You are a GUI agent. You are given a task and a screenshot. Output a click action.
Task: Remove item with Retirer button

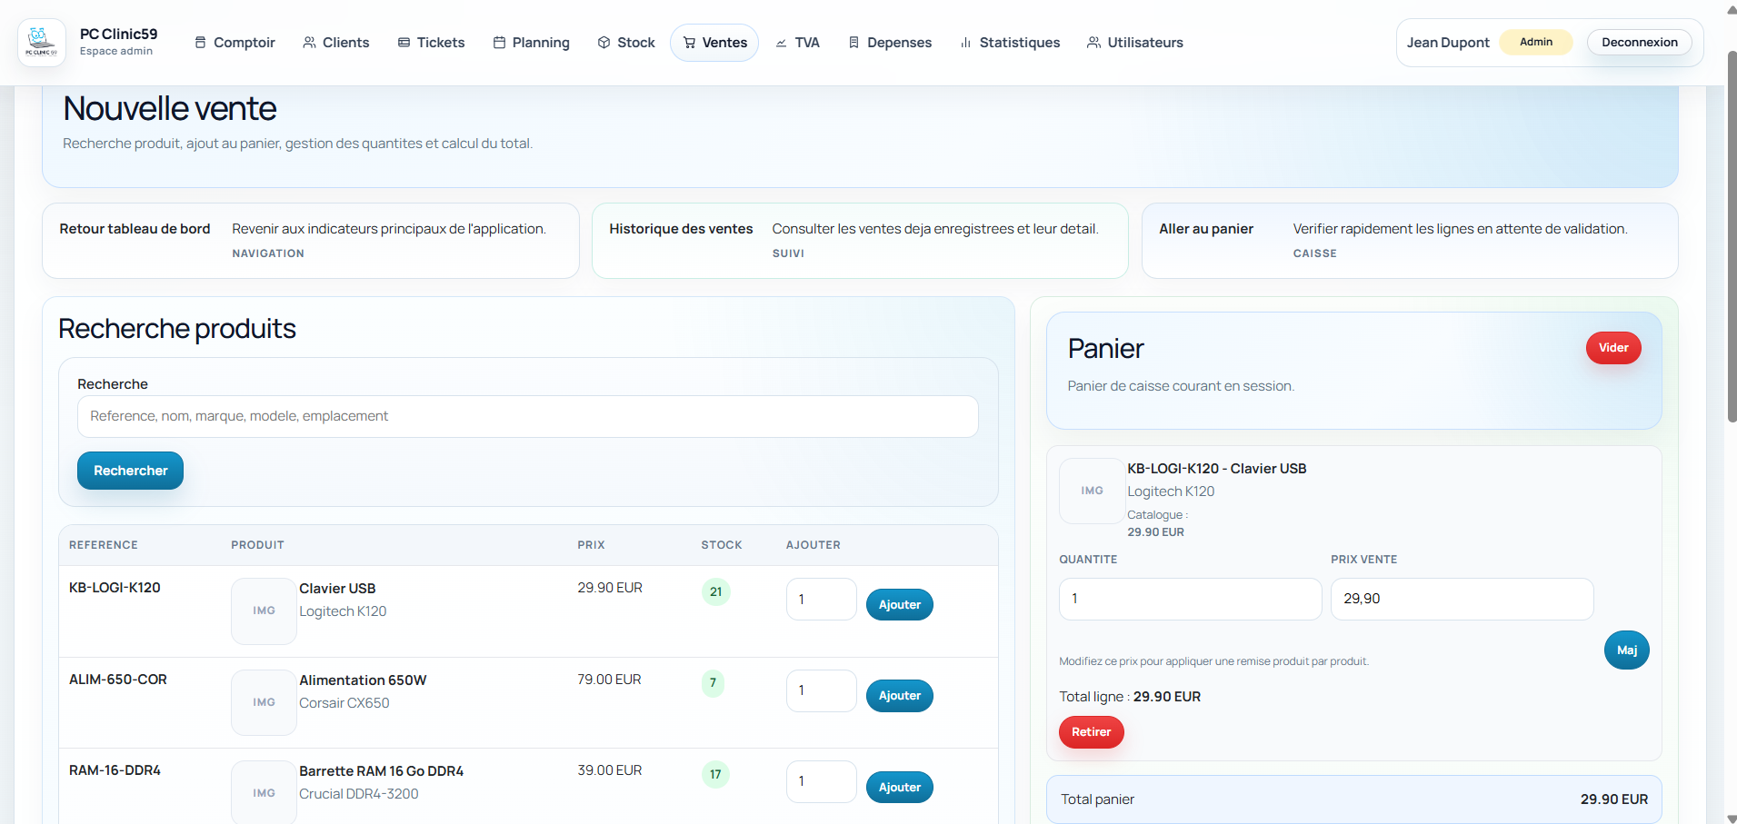click(1091, 732)
